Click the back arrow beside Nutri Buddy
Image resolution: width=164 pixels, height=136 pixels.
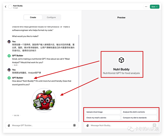tap(5, 7)
